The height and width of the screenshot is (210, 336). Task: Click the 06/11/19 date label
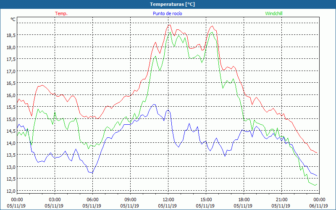[319, 206]
